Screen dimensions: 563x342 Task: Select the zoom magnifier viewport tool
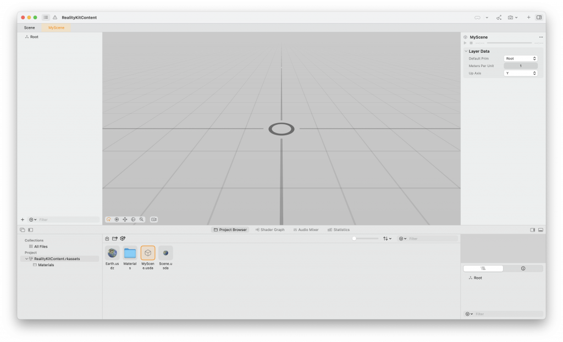141,219
